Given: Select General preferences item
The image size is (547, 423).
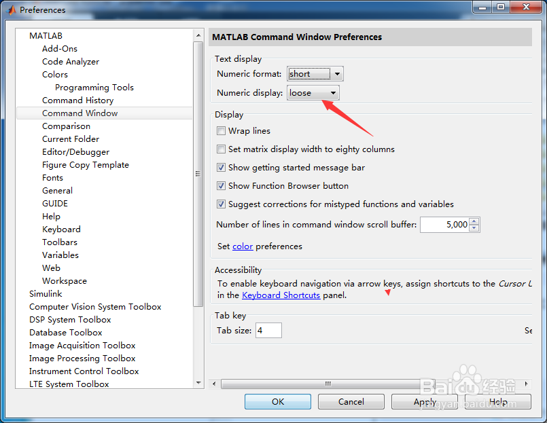Looking at the screenshot, I should 57,191.
